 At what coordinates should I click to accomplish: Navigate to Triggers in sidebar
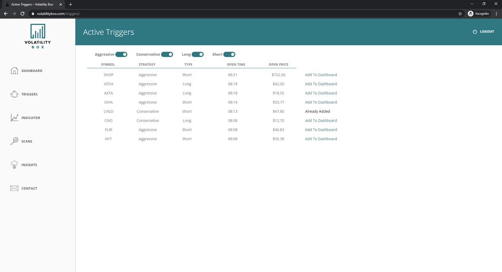(29, 94)
